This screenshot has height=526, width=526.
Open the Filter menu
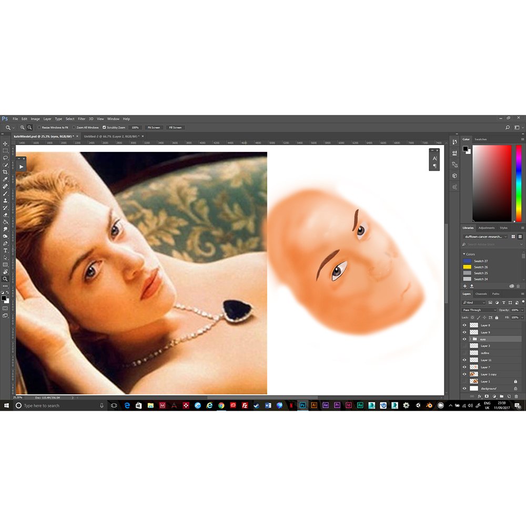click(82, 119)
